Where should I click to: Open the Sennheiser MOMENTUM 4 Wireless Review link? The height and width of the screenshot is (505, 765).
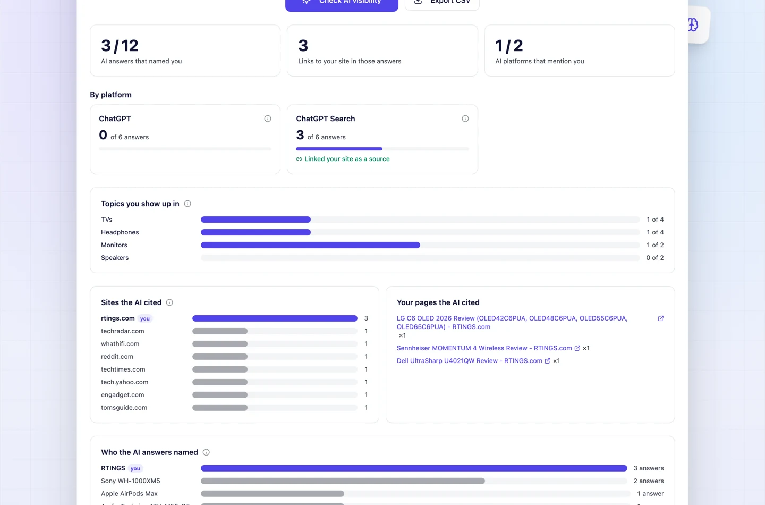pos(484,348)
